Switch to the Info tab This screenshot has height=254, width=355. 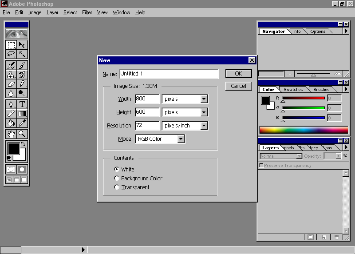pyautogui.click(x=297, y=31)
